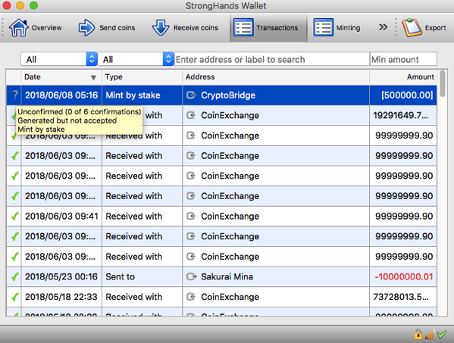Viewport: 454px width, 343px height.
Task: Select the Transactions list icon
Action: [x=243, y=28]
